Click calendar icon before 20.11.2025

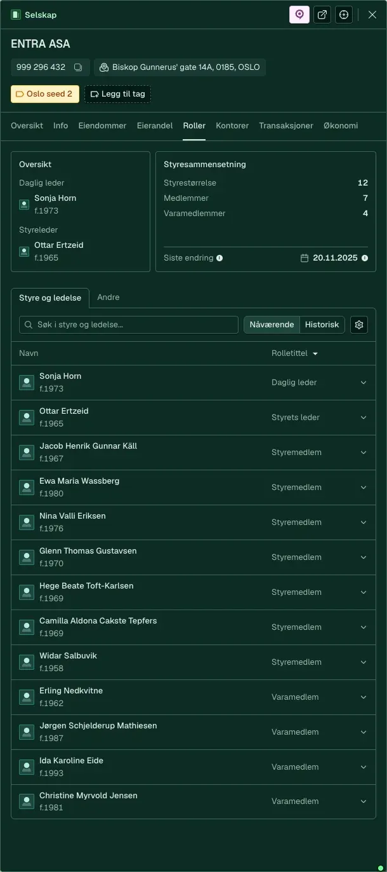point(305,258)
